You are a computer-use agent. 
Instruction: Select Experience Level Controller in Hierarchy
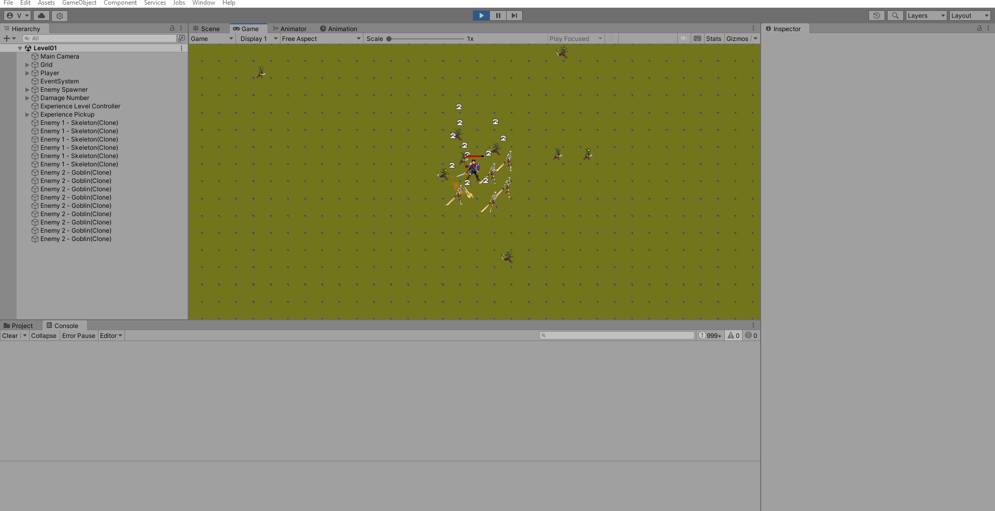point(80,106)
